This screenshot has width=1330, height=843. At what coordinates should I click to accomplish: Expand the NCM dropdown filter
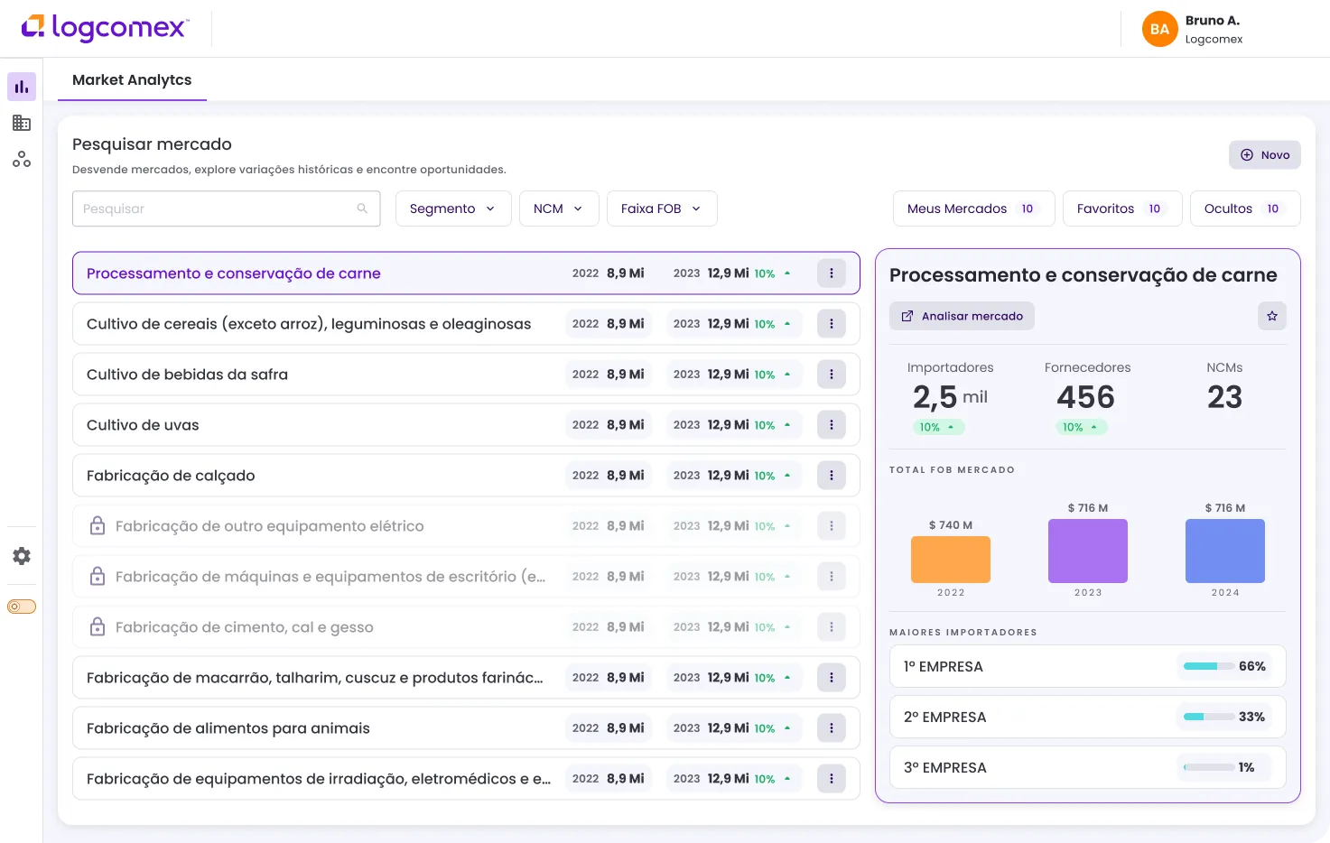(x=559, y=208)
